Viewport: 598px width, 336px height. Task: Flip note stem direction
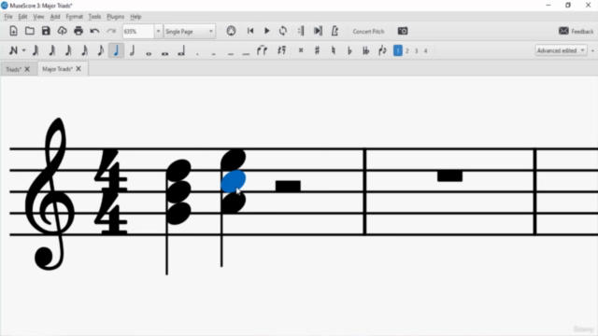[382, 50]
